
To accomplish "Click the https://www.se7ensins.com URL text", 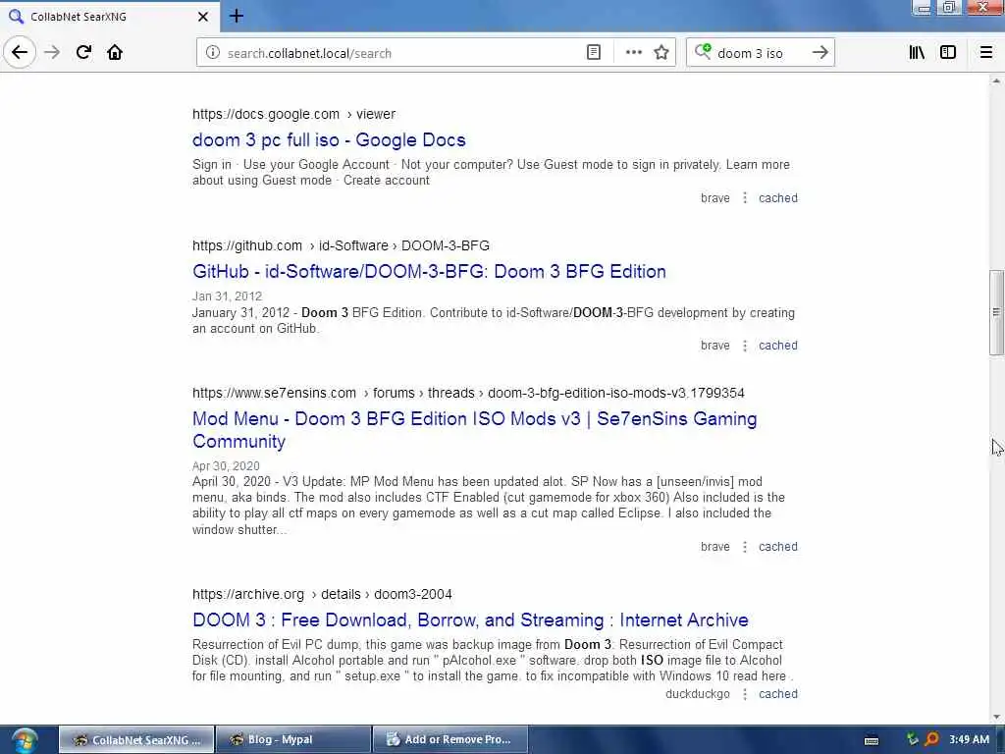I will pyautogui.click(x=275, y=393).
